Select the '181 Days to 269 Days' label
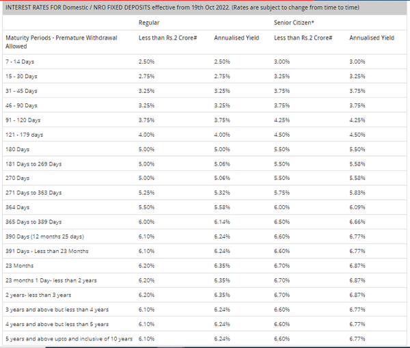The height and width of the screenshot is (348, 410). coord(33,164)
